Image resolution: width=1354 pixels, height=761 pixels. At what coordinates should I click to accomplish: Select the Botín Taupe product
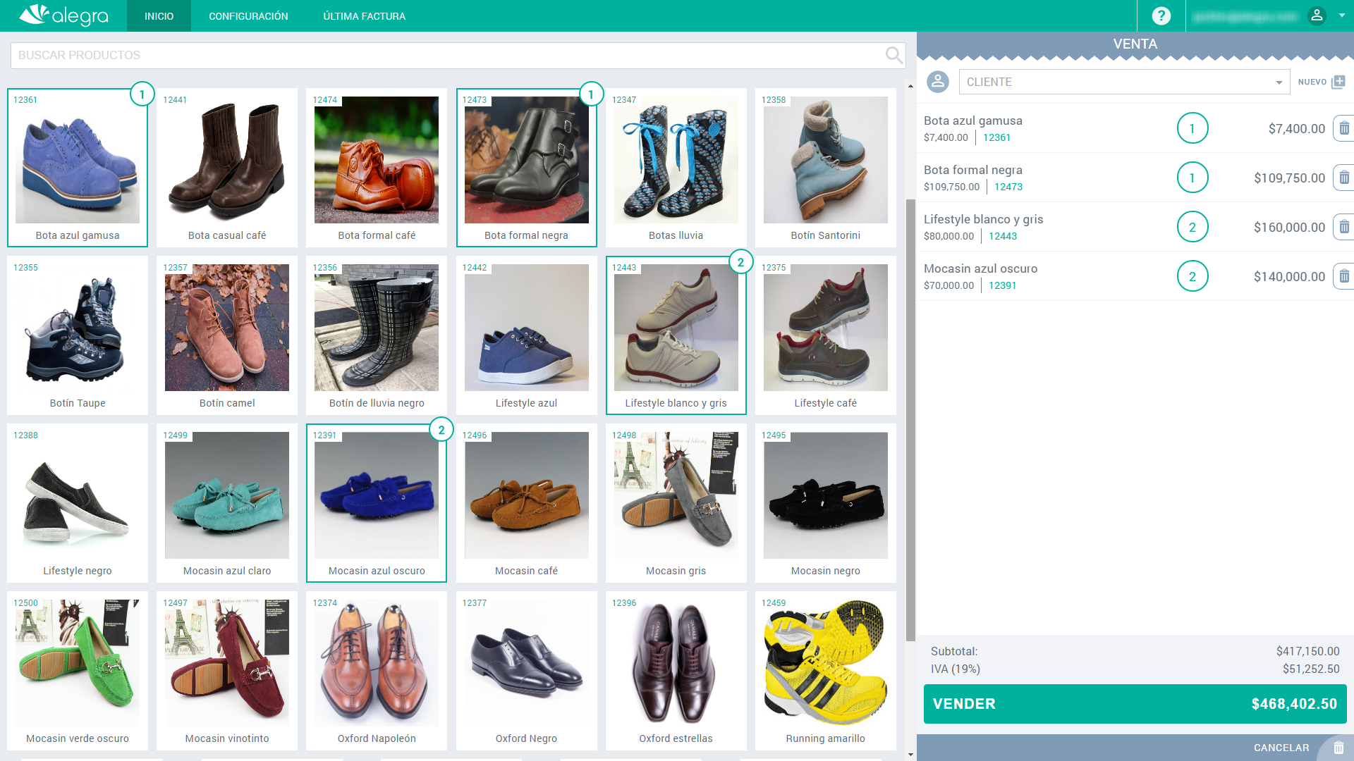pos(78,335)
